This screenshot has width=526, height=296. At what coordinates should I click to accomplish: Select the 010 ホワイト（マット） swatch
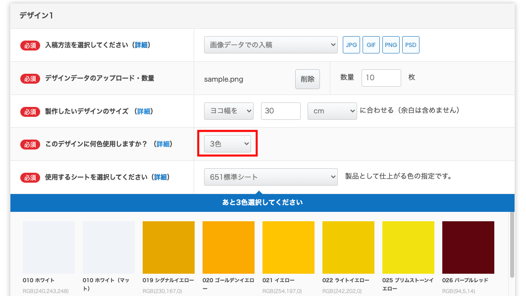point(108,247)
